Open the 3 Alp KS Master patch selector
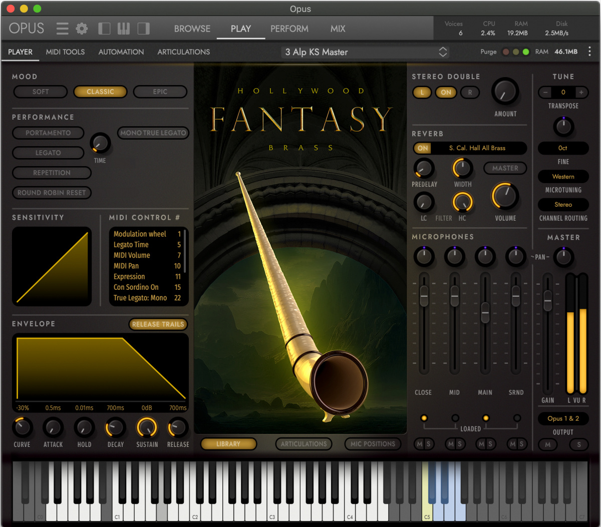 365,52
